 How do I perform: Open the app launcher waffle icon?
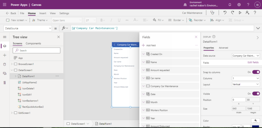pyautogui.click(x=5, y=5)
